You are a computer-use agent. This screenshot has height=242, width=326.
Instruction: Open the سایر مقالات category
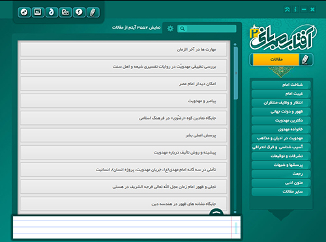281,192
